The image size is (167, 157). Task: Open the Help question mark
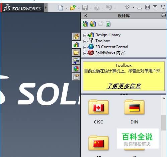127,7
